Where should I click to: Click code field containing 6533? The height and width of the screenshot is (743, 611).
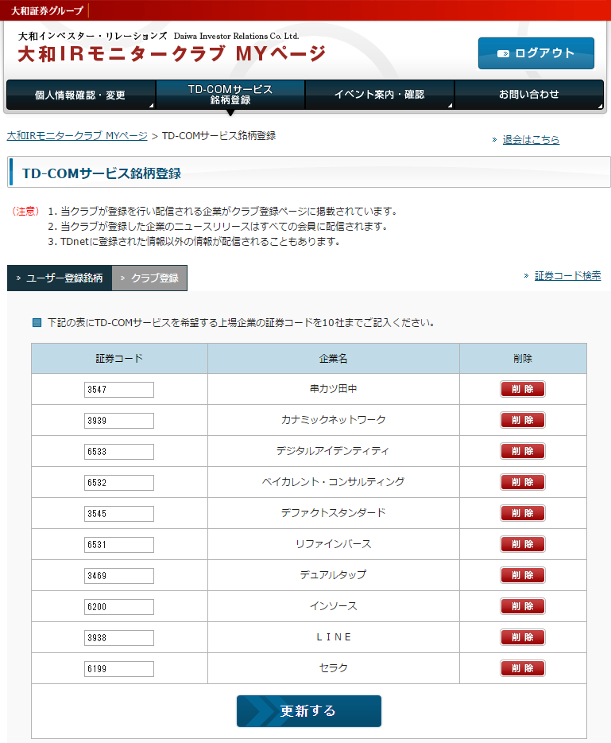tap(119, 452)
